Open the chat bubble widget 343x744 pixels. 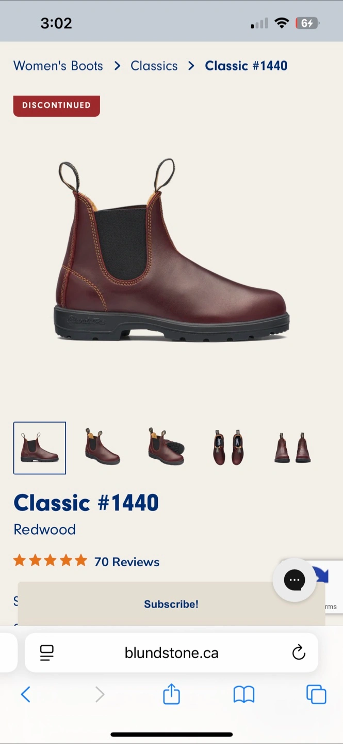coord(295,580)
